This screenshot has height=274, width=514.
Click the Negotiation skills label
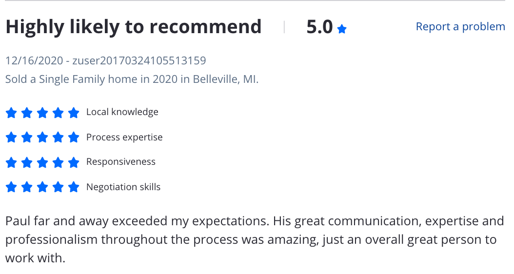[x=123, y=187]
